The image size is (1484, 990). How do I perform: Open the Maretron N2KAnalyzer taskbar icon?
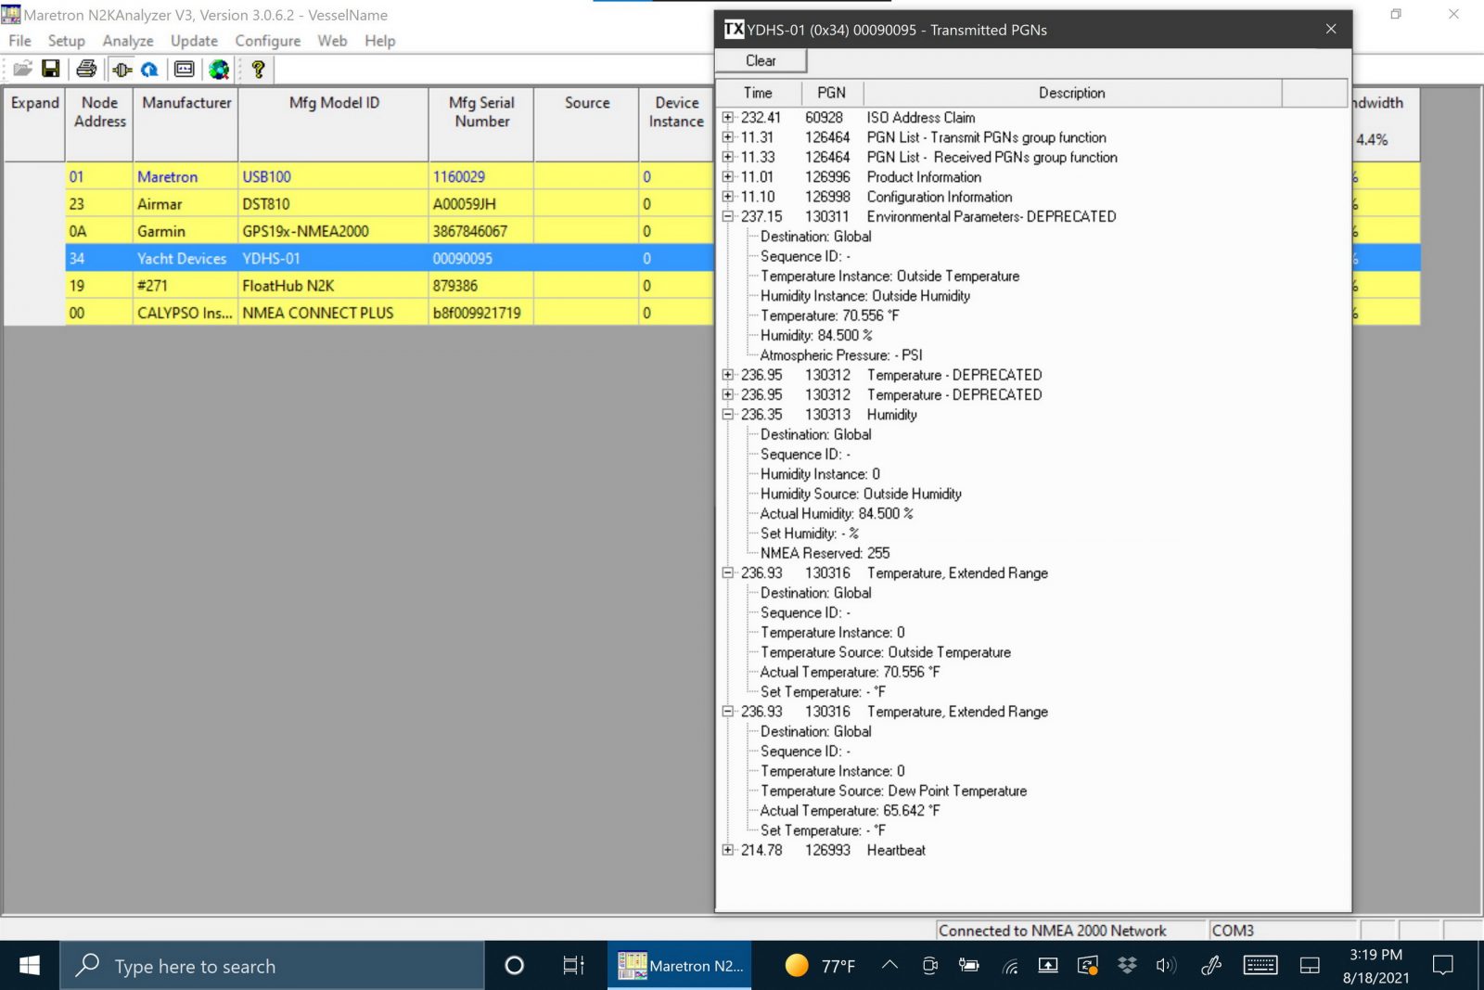[x=679, y=965]
